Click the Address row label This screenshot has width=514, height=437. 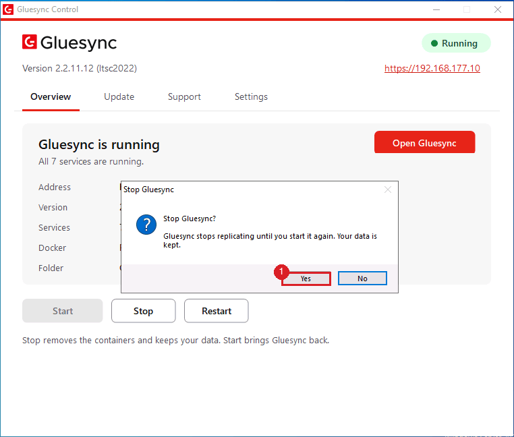[x=55, y=187]
